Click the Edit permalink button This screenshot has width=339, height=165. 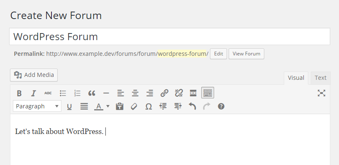click(x=218, y=54)
